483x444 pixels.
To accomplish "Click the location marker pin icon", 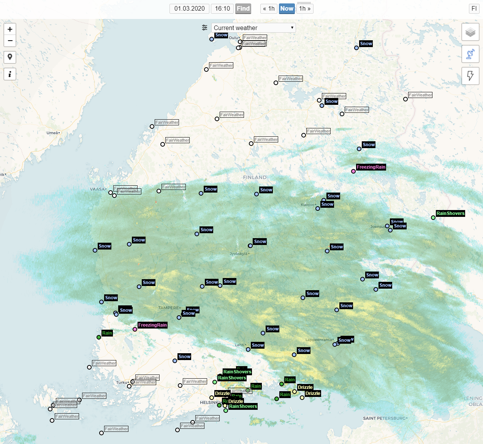I will (x=10, y=57).
